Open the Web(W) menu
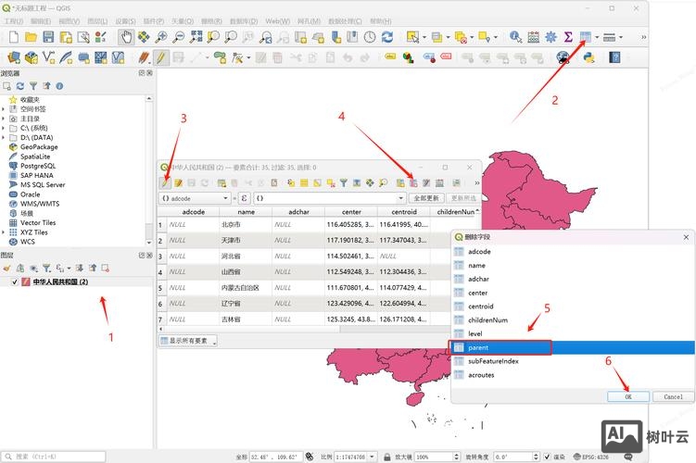Screen dimensions: 696x463 point(277,20)
